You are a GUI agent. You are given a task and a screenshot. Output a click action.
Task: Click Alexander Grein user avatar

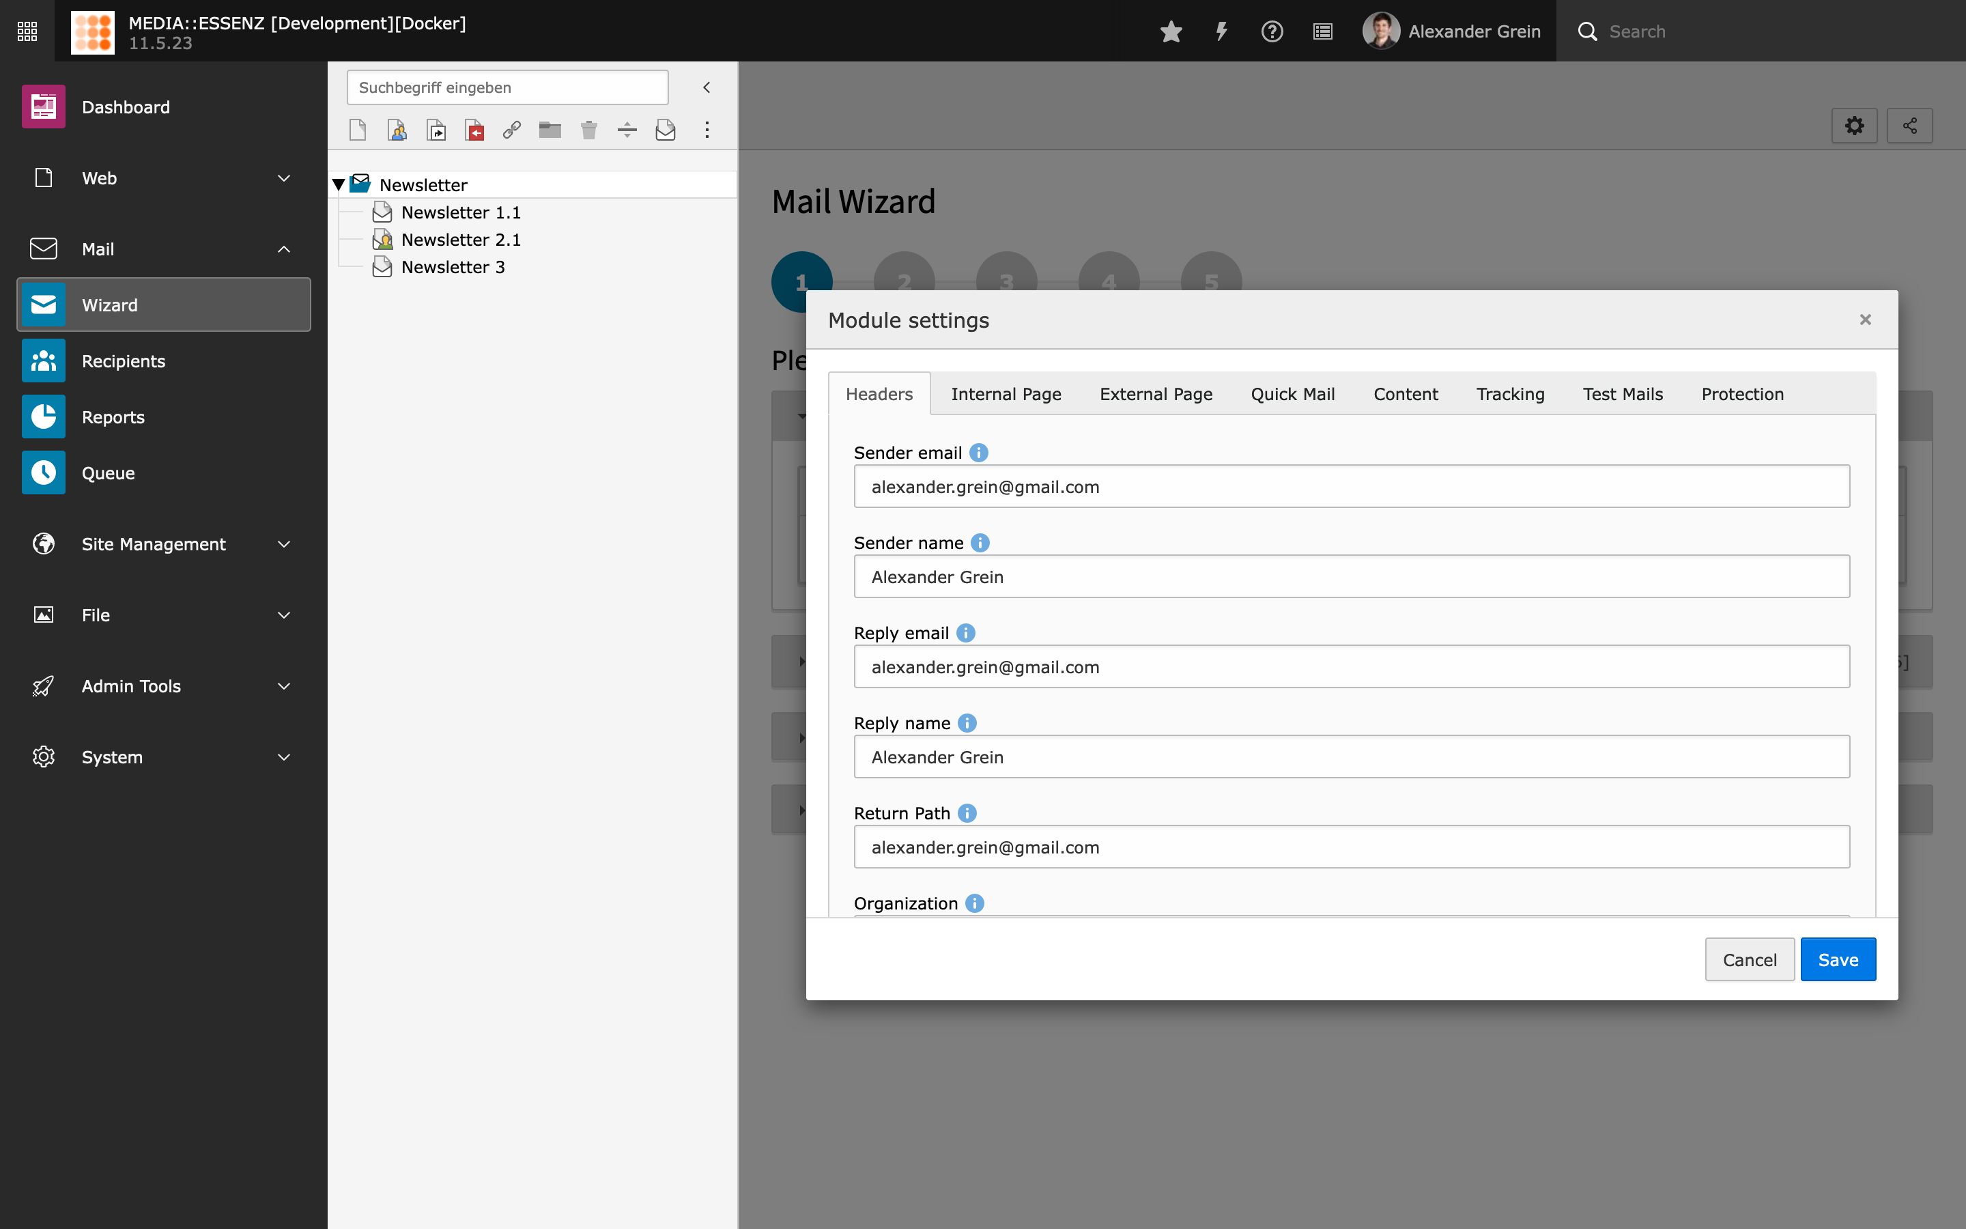tap(1380, 31)
